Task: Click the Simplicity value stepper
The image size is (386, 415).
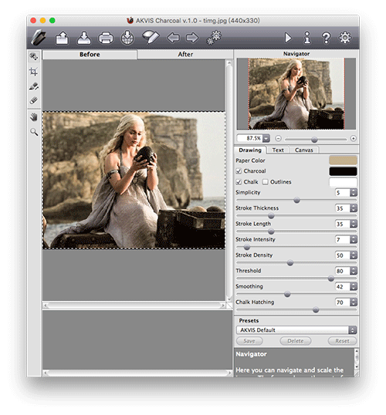Action: (x=354, y=193)
